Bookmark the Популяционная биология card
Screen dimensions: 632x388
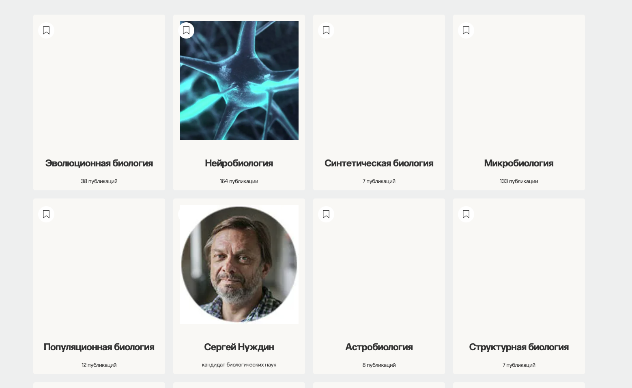(46, 214)
